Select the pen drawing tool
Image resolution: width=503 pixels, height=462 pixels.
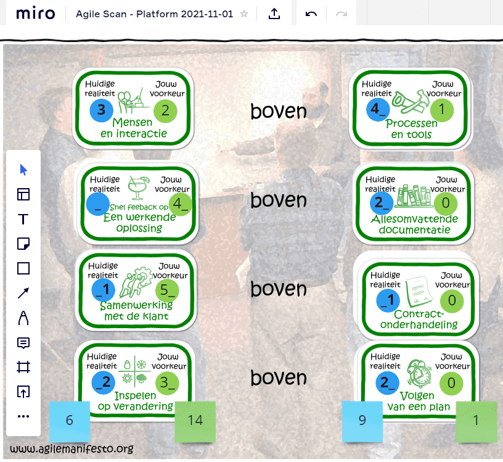point(23,318)
